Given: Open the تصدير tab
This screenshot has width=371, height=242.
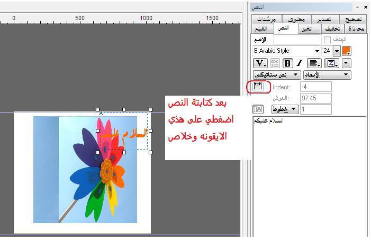Looking at the screenshot, I should (323, 19).
